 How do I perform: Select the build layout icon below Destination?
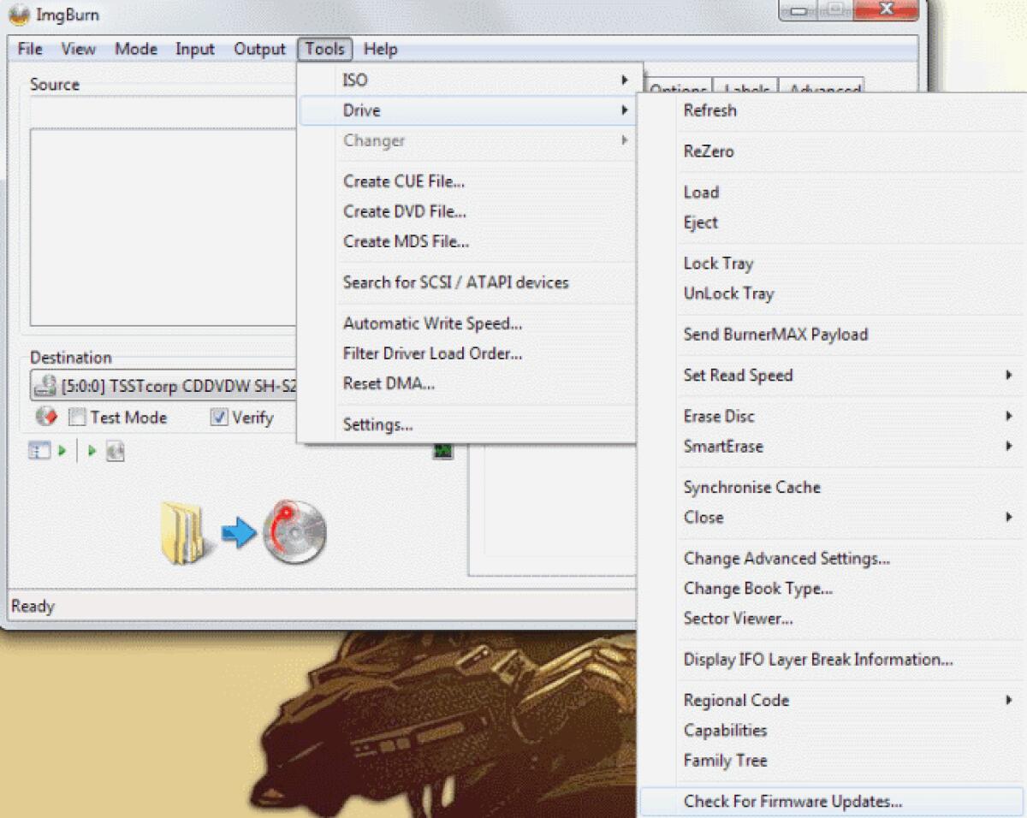coord(39,451)
